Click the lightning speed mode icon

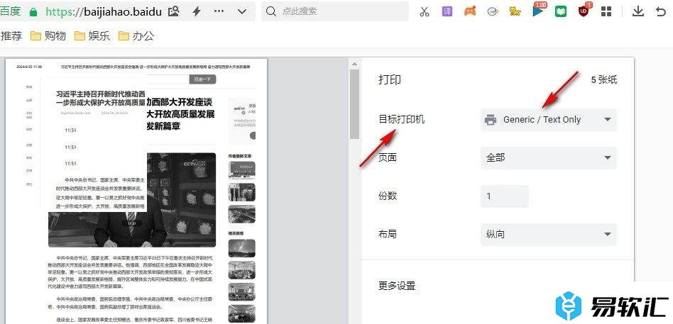(x=196, y=11)
